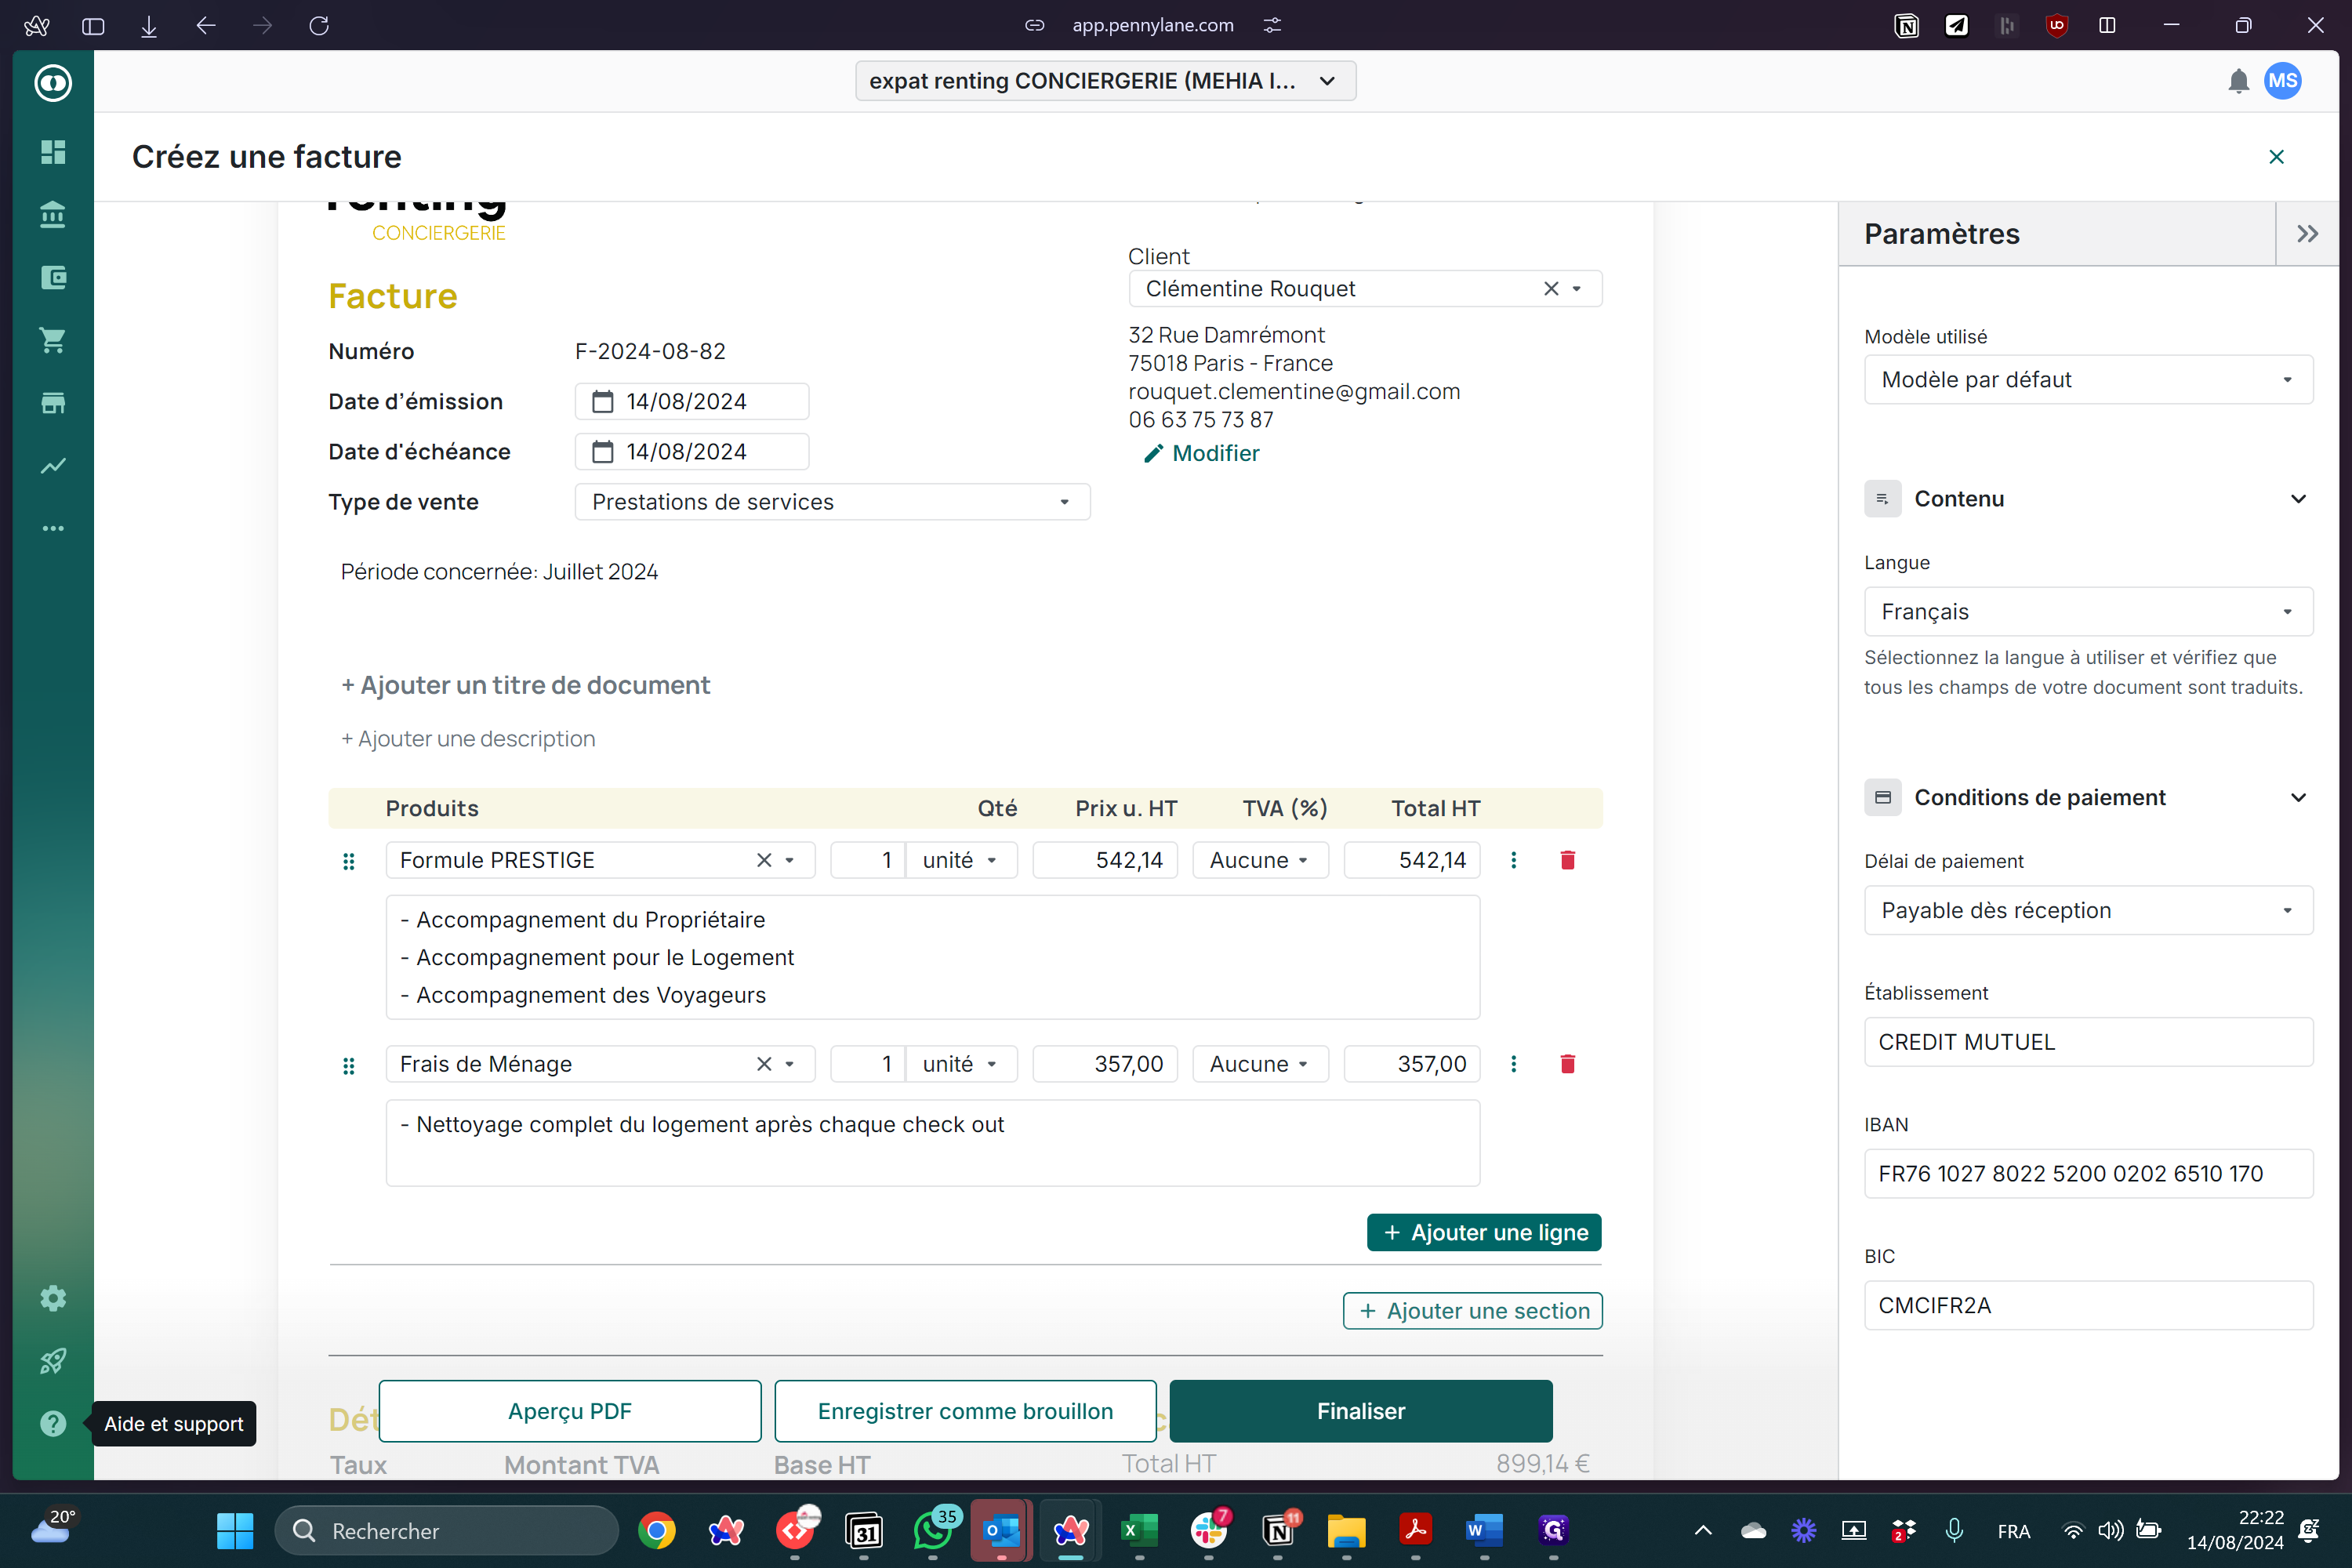The image size is (2352, 1568).
Task: Go back in browser toolbar
Action: (x=205, y=25)
